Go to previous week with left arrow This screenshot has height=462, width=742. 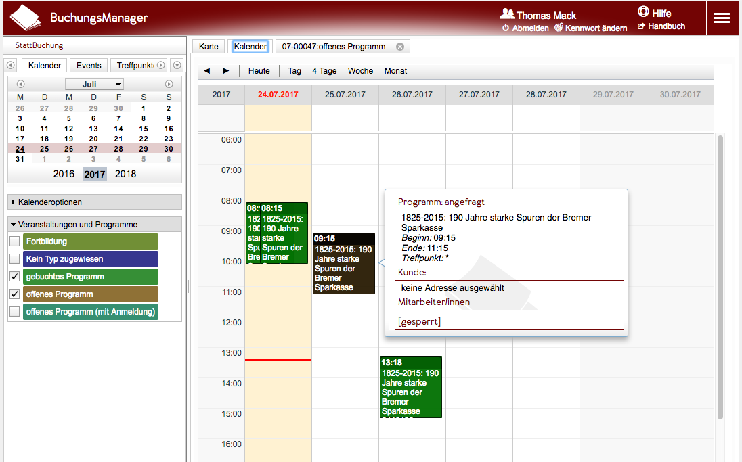click(207, 71)
